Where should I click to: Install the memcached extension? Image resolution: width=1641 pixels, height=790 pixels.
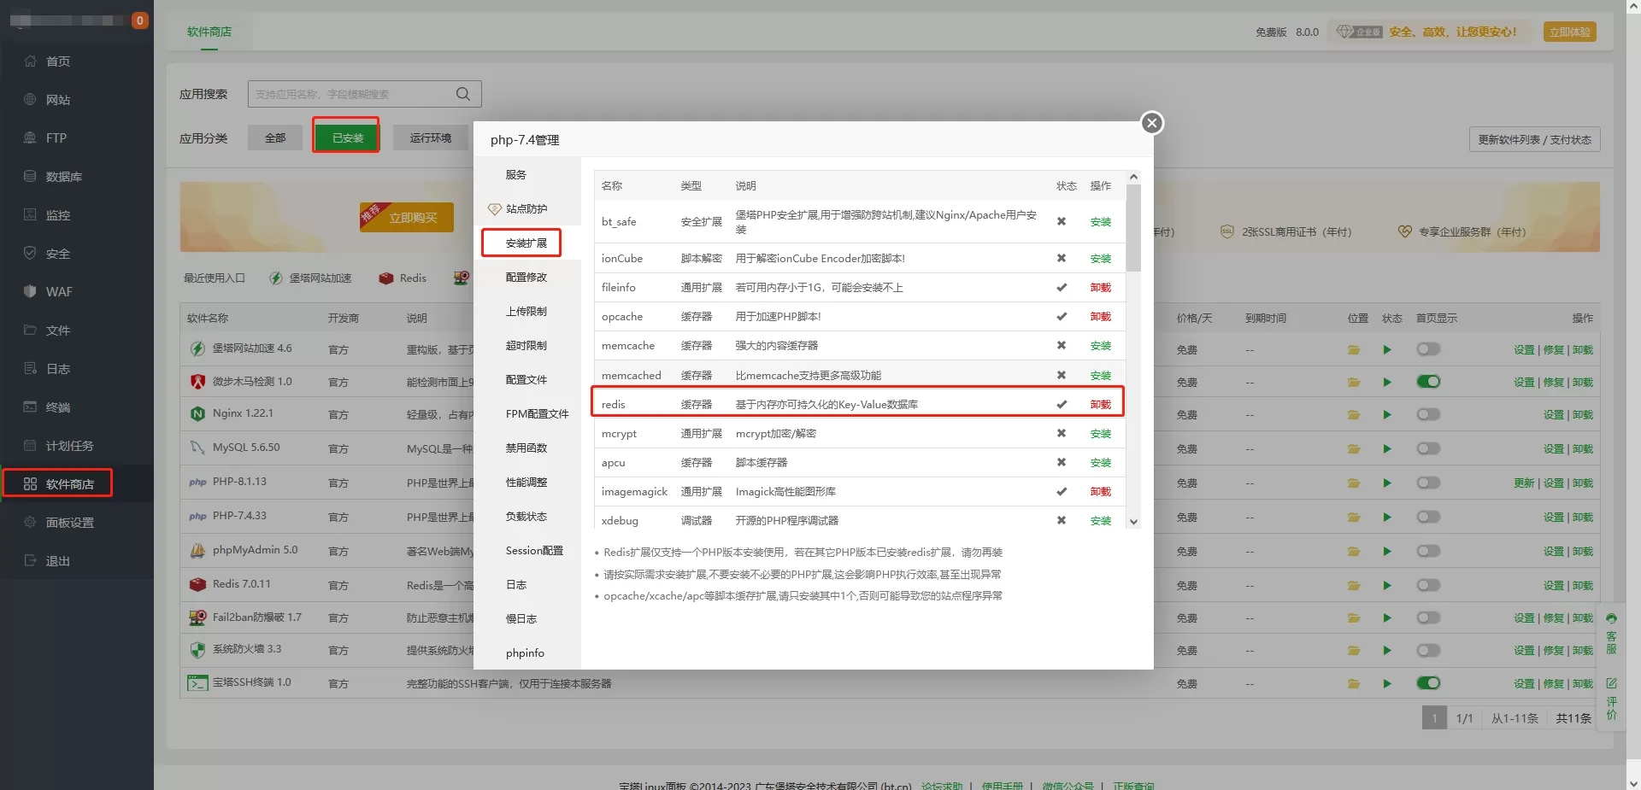[1100, 376]
